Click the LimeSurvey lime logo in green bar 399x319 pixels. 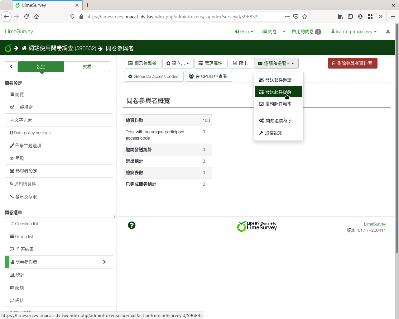pos(8,48)
